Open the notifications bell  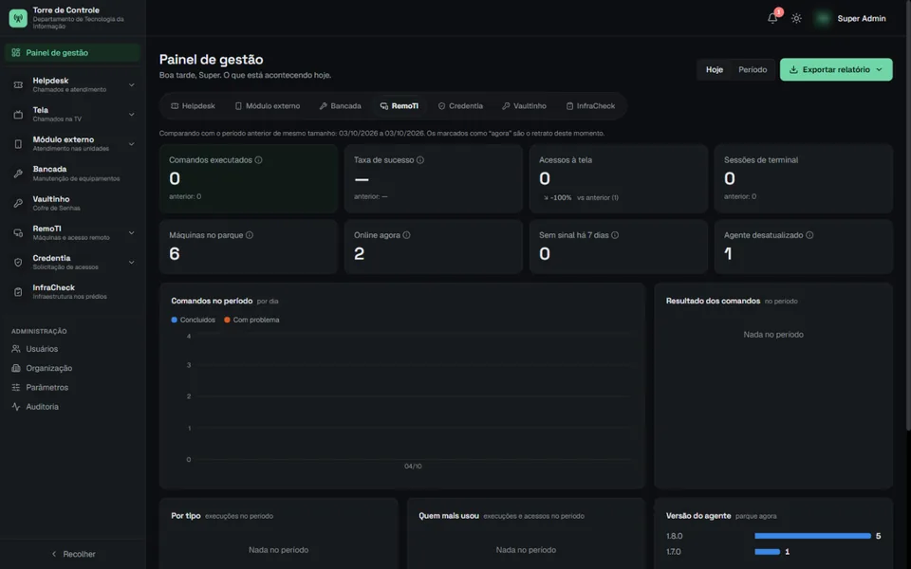click(x=772, y=18)
